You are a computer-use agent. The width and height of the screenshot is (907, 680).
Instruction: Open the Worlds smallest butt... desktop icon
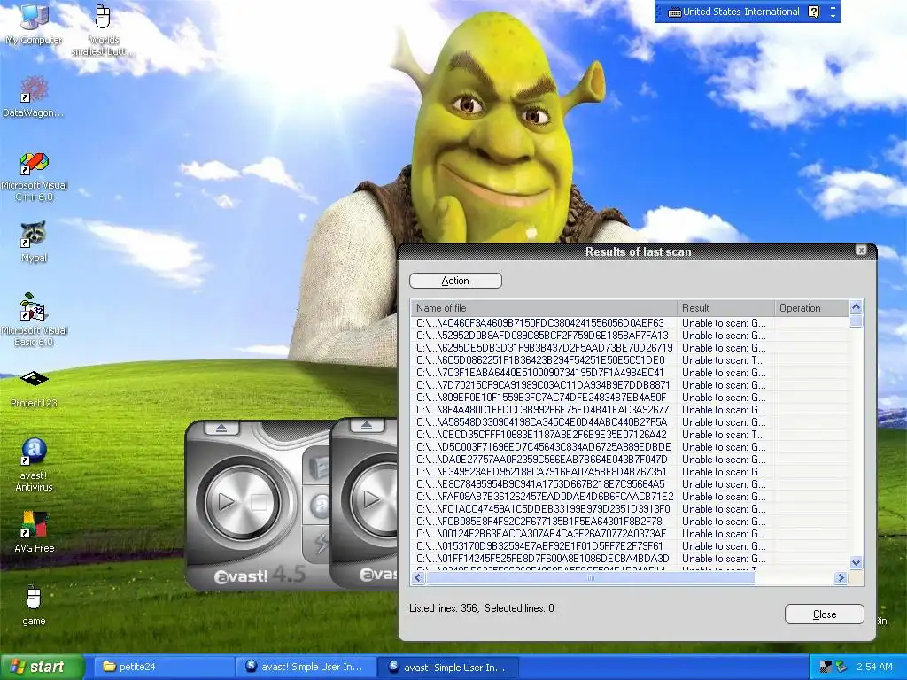click(103, 29)
